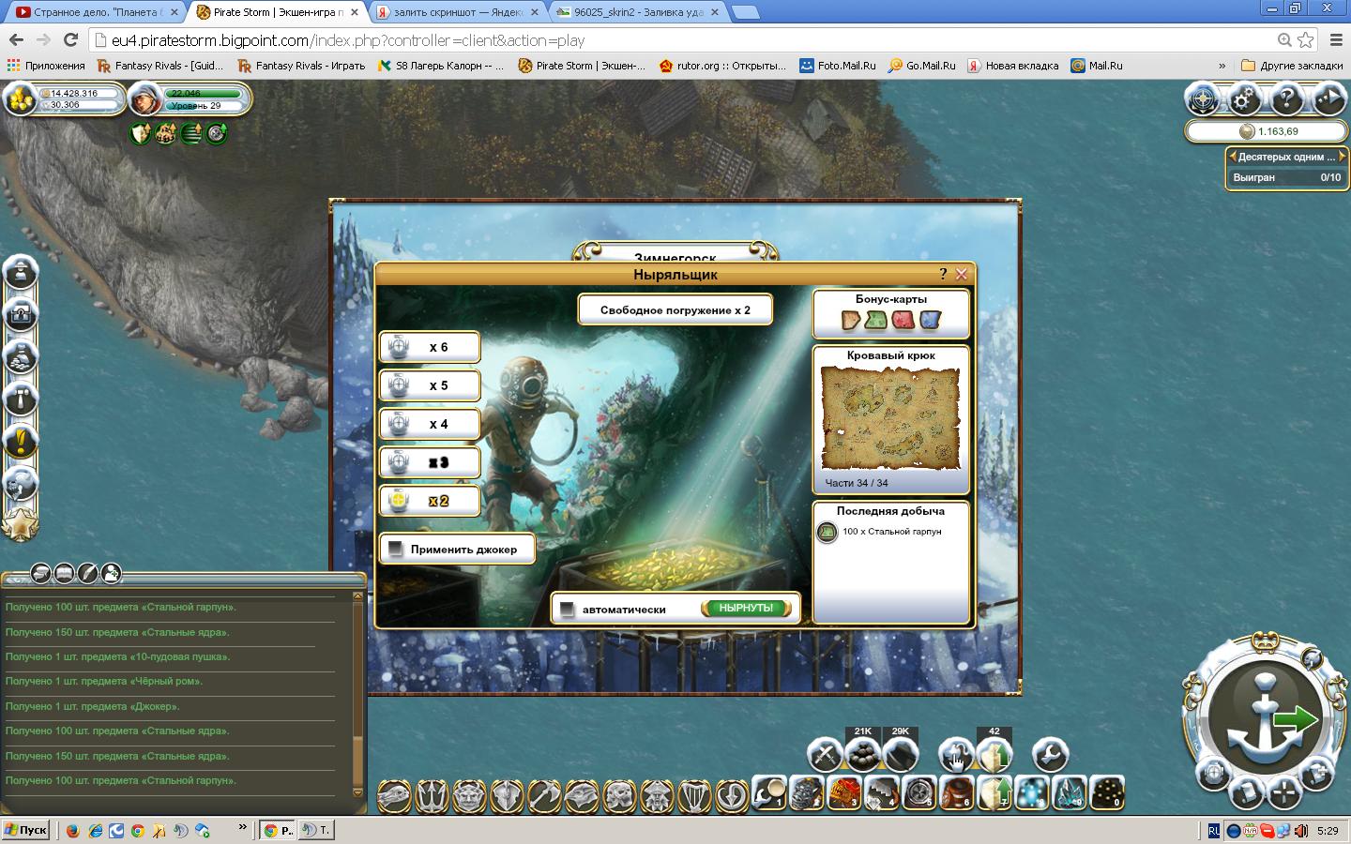Enable the Применить джокер checkbox
1351x844 pixels.
tap(396, 549)
